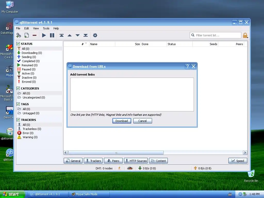Select Warning (0) tracker filter
This screenshot has height=198, width=264.
coord(30,137)
